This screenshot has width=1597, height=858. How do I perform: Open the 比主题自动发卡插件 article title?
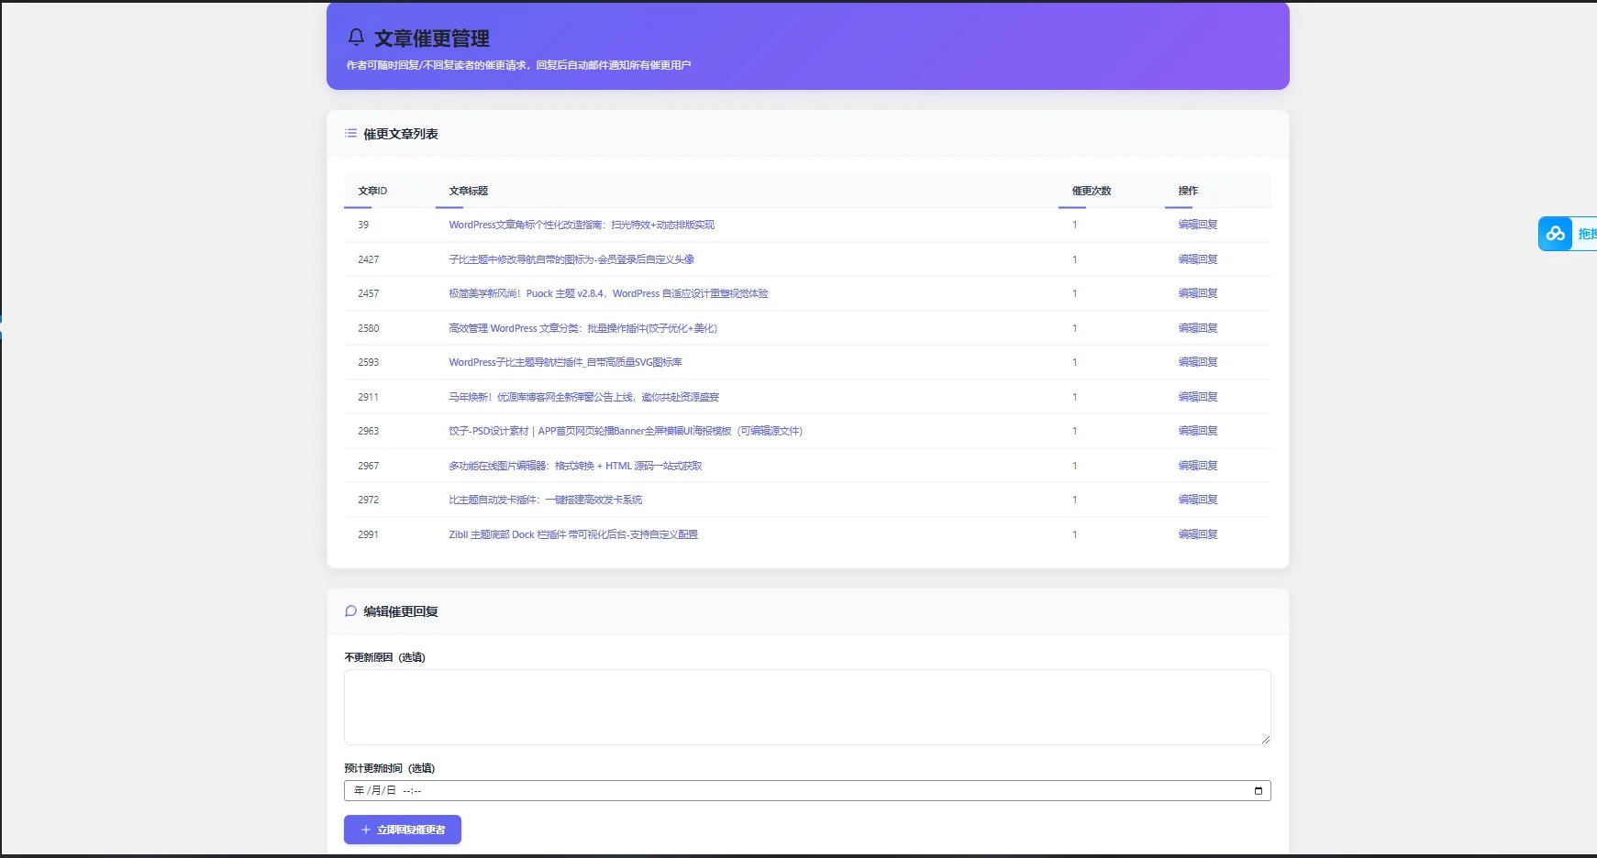tap(545, 500)
